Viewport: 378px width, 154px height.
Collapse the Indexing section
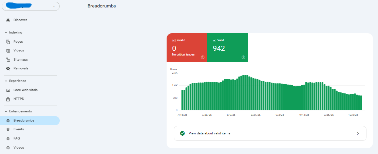[6, 32]
